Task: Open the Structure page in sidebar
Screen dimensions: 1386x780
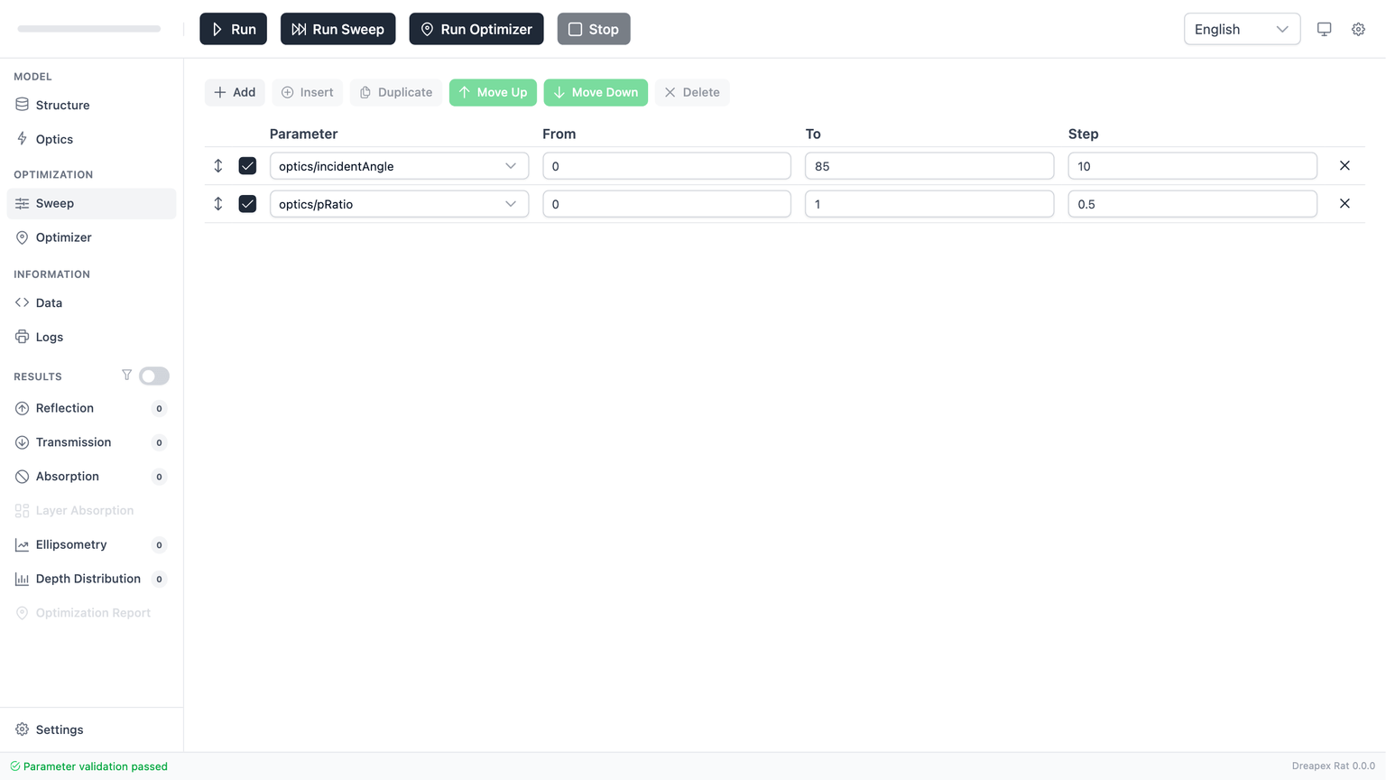Action: pyautogui.click(x=62, y=105)
